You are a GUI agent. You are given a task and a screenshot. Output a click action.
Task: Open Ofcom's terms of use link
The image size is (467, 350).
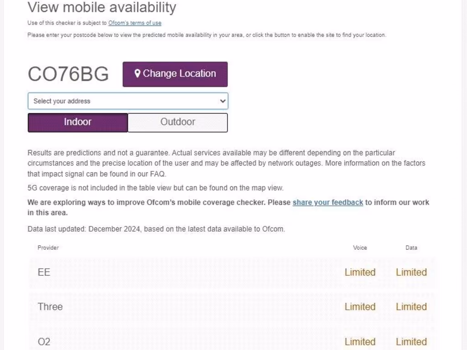point(135,23)
